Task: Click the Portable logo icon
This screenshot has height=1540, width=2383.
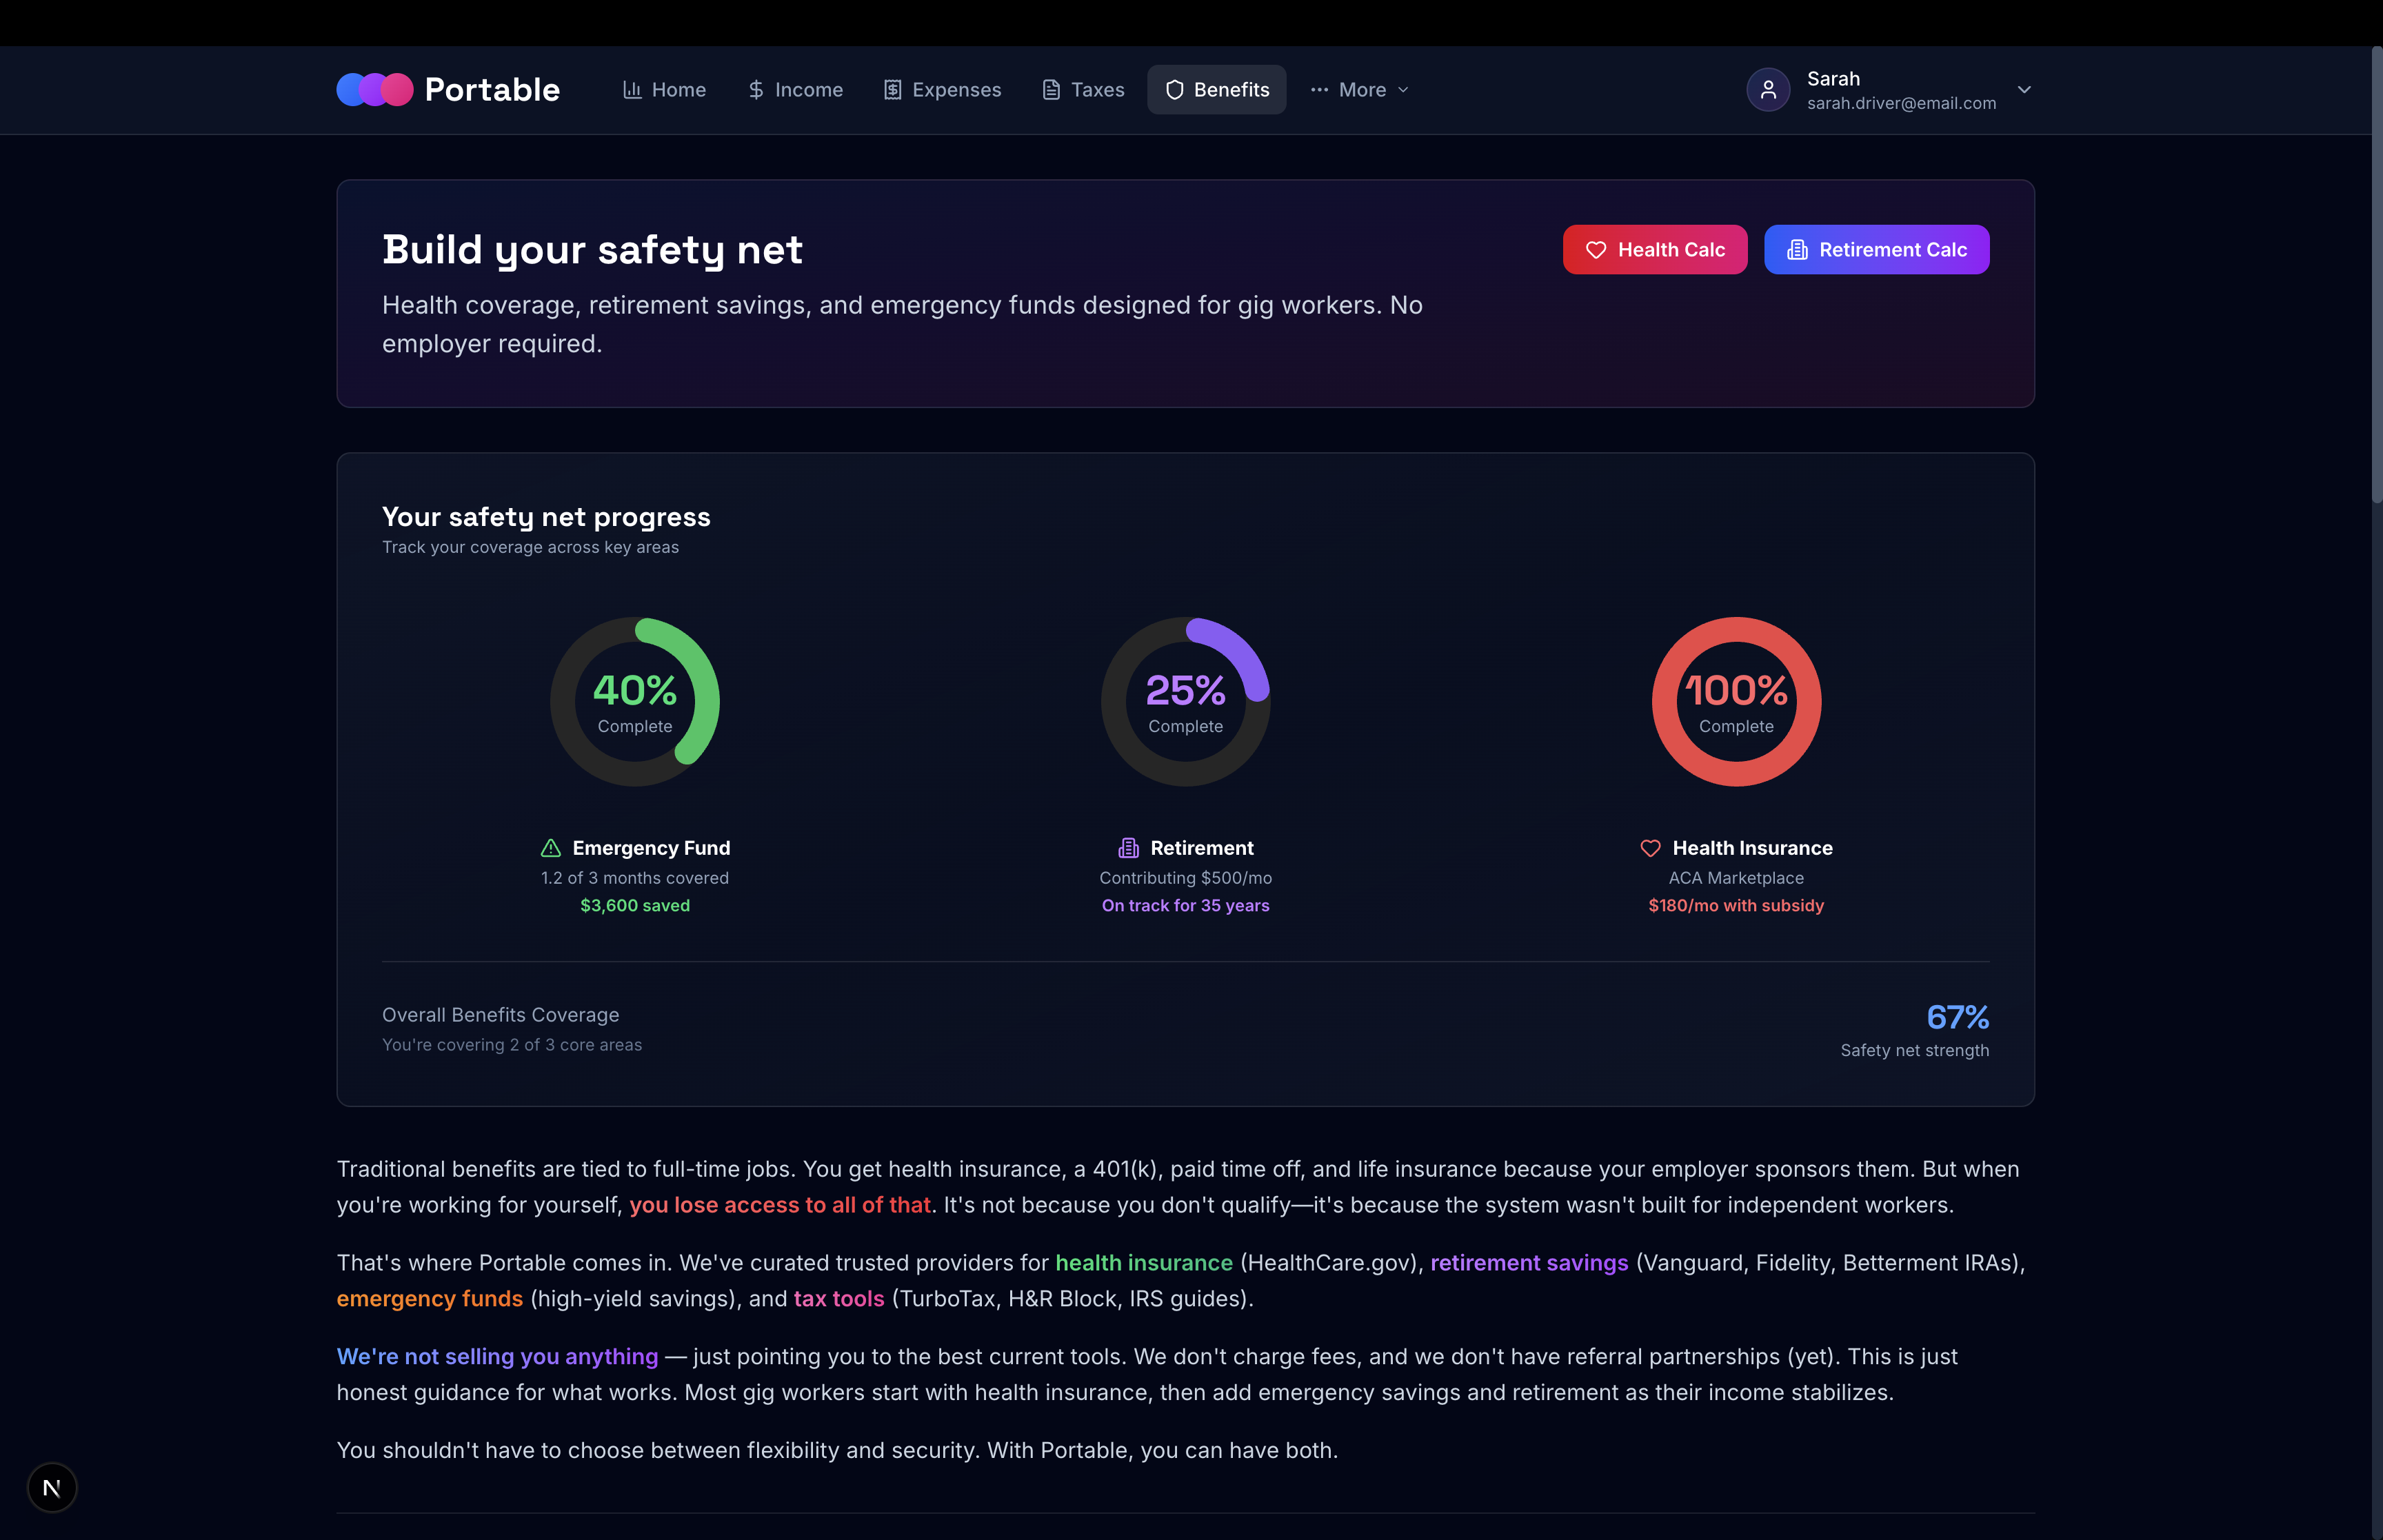Action: point(374,90)
